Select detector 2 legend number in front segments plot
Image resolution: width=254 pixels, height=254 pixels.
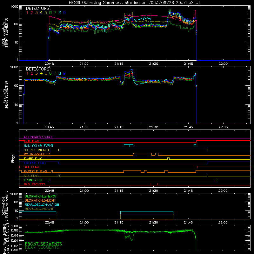tap(32, 13)
